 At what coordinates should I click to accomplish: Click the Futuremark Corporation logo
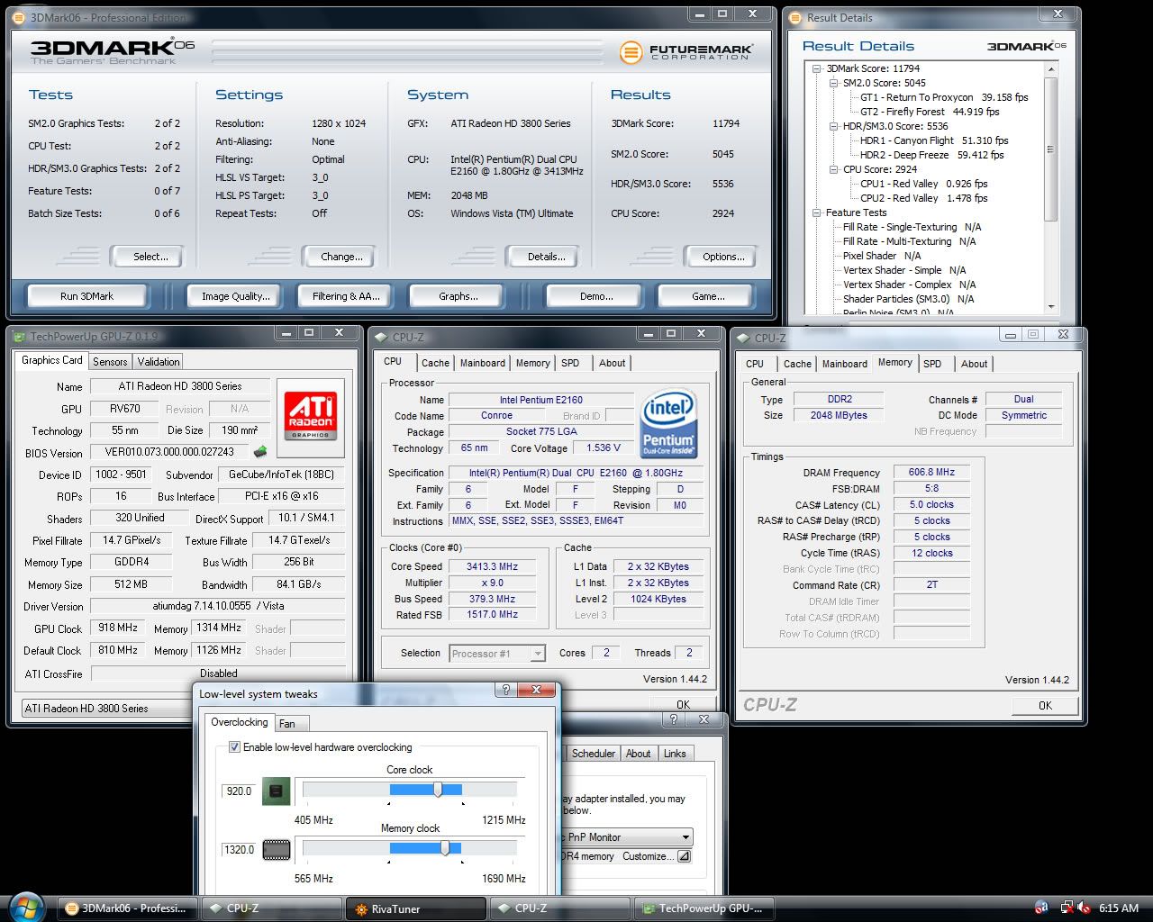point(685,52)
